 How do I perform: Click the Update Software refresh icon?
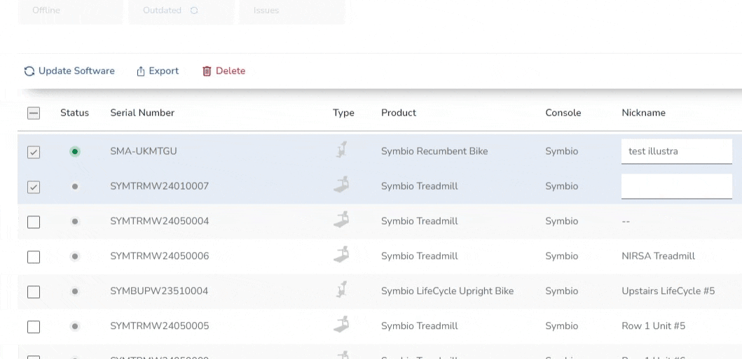29,71
